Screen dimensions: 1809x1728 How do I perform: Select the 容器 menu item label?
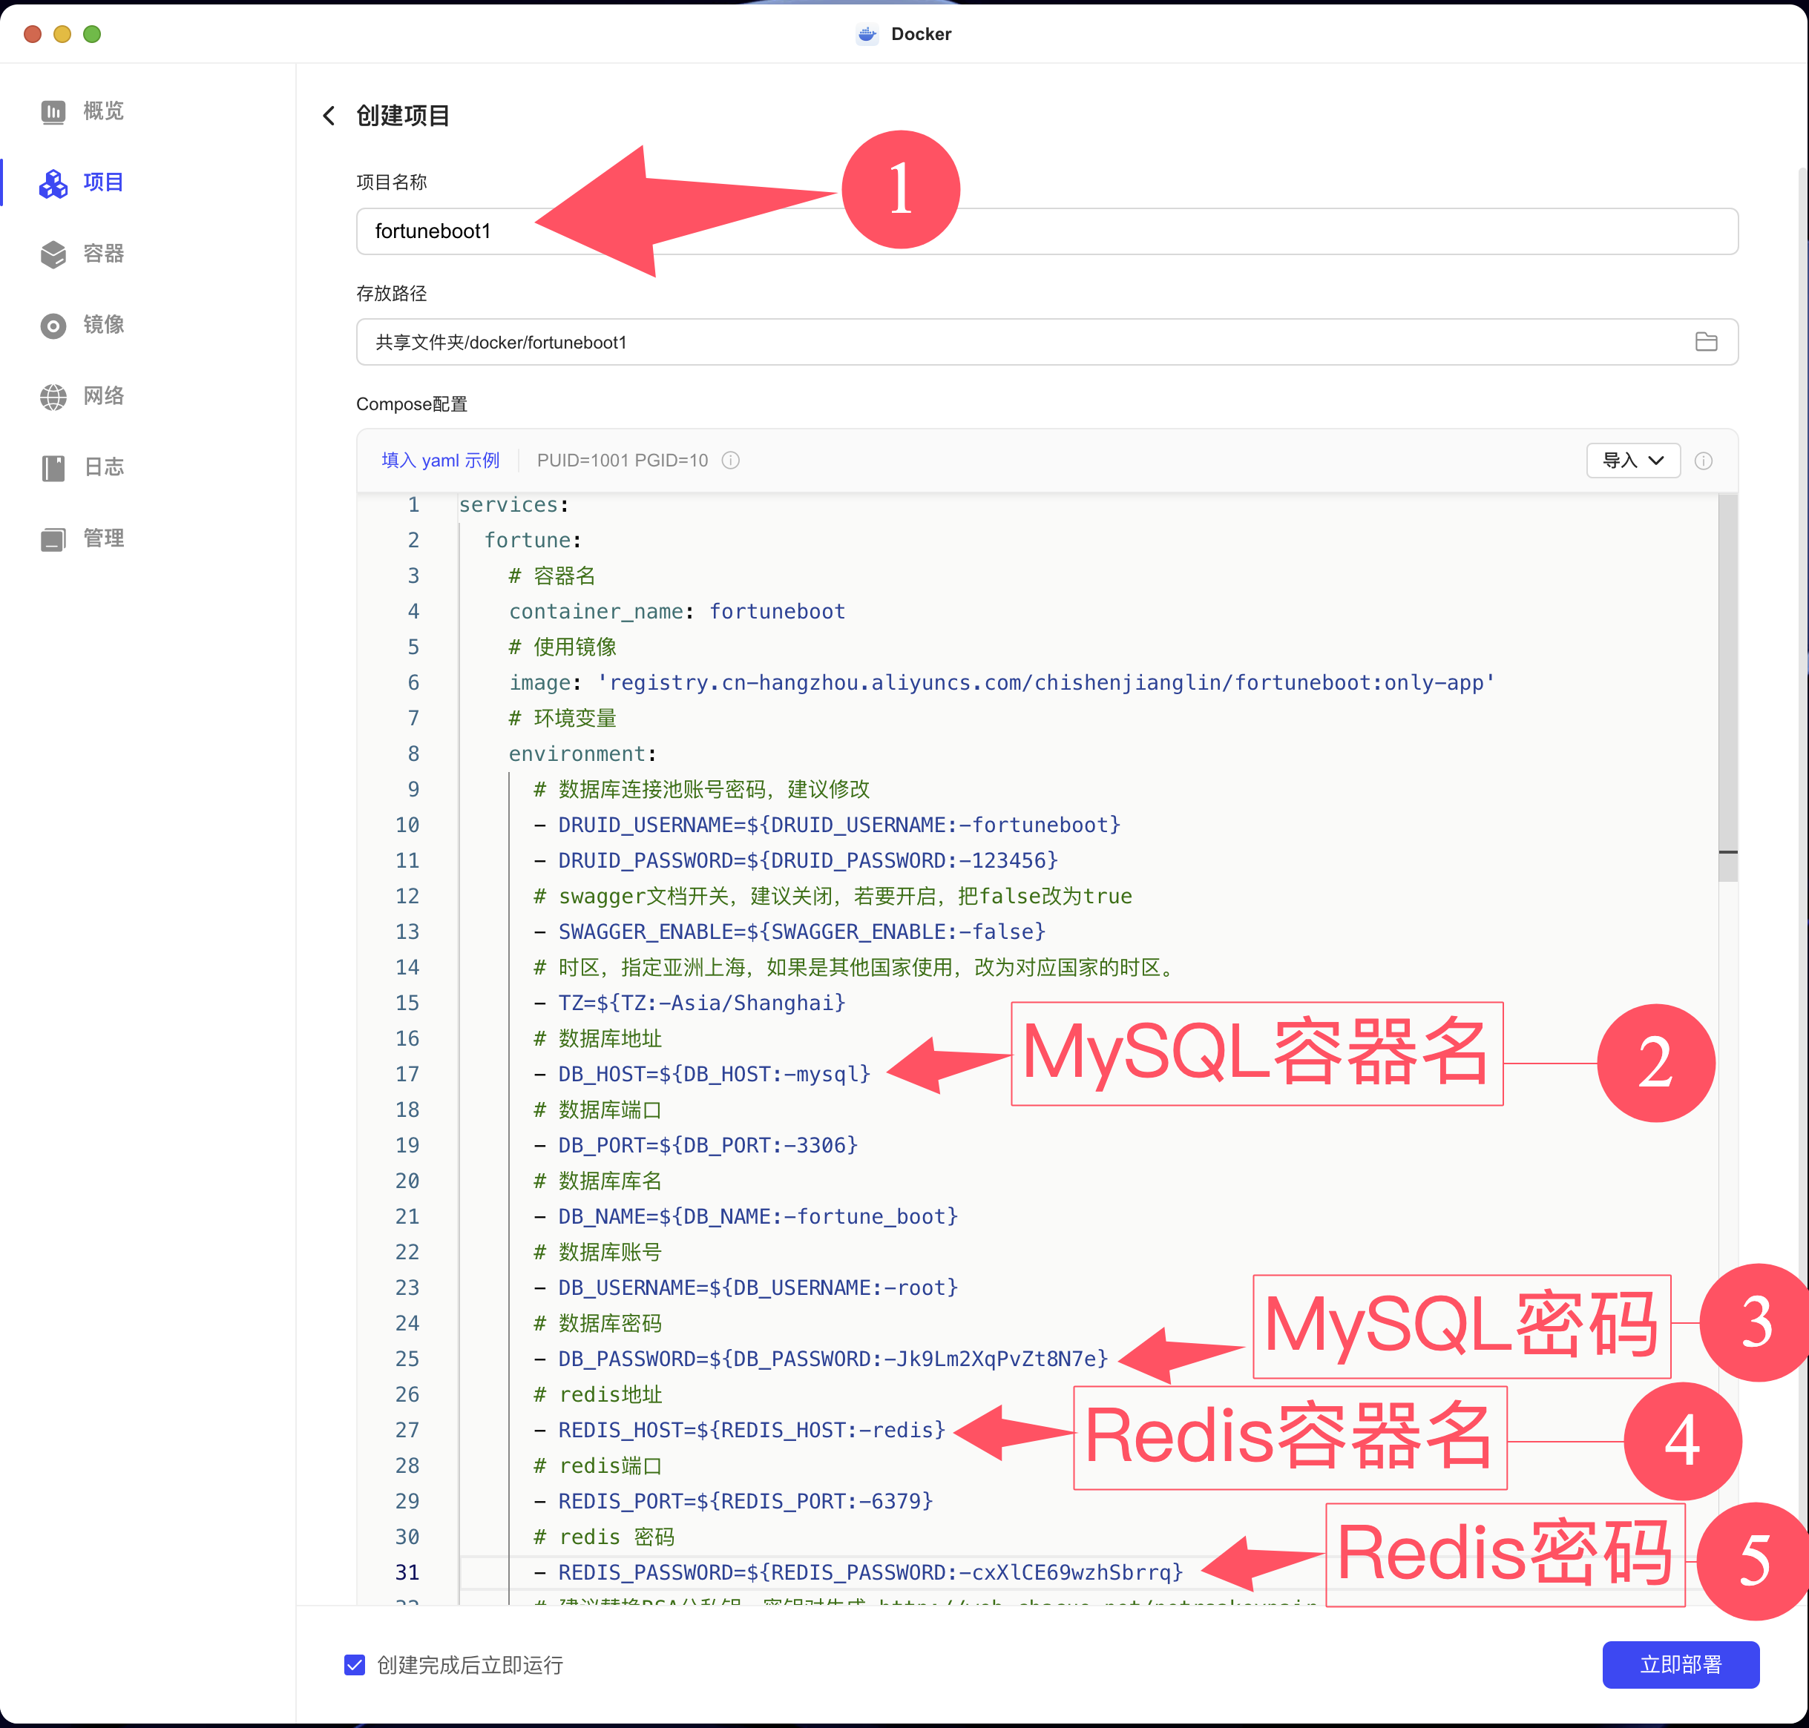[x=103, y=254]
